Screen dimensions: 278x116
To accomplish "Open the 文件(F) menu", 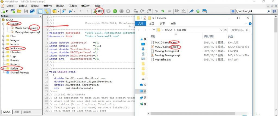I will coord(10,6).
